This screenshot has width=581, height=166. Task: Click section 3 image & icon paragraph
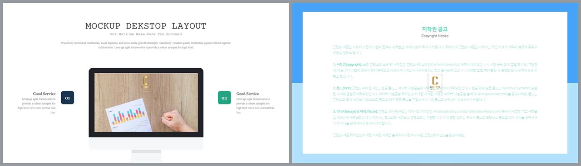[435, 117]
